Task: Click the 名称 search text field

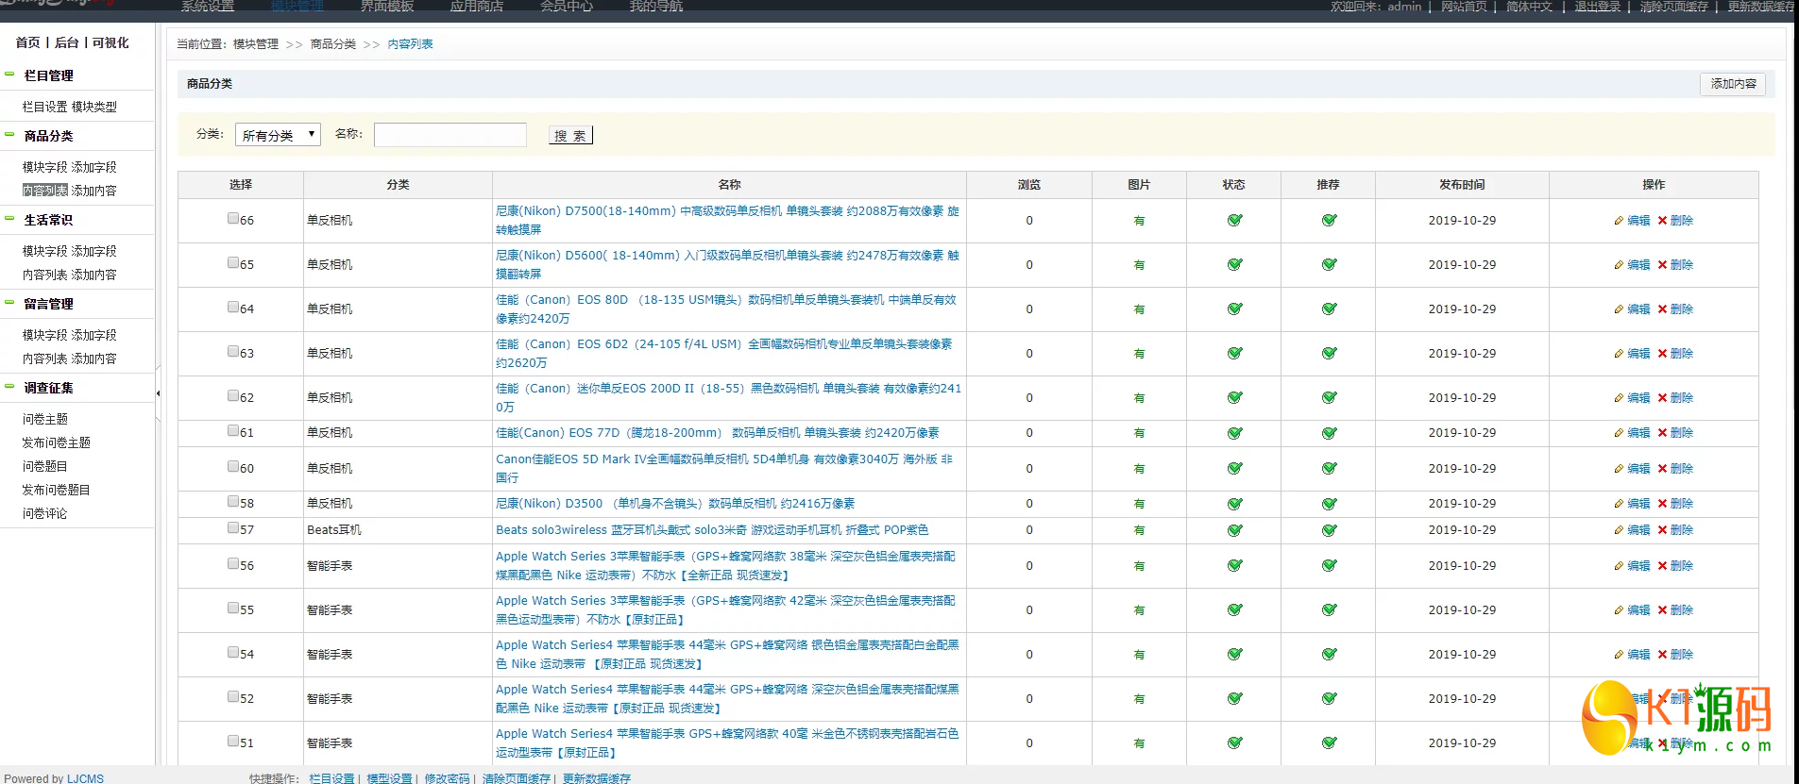Action: pos(450,135)
